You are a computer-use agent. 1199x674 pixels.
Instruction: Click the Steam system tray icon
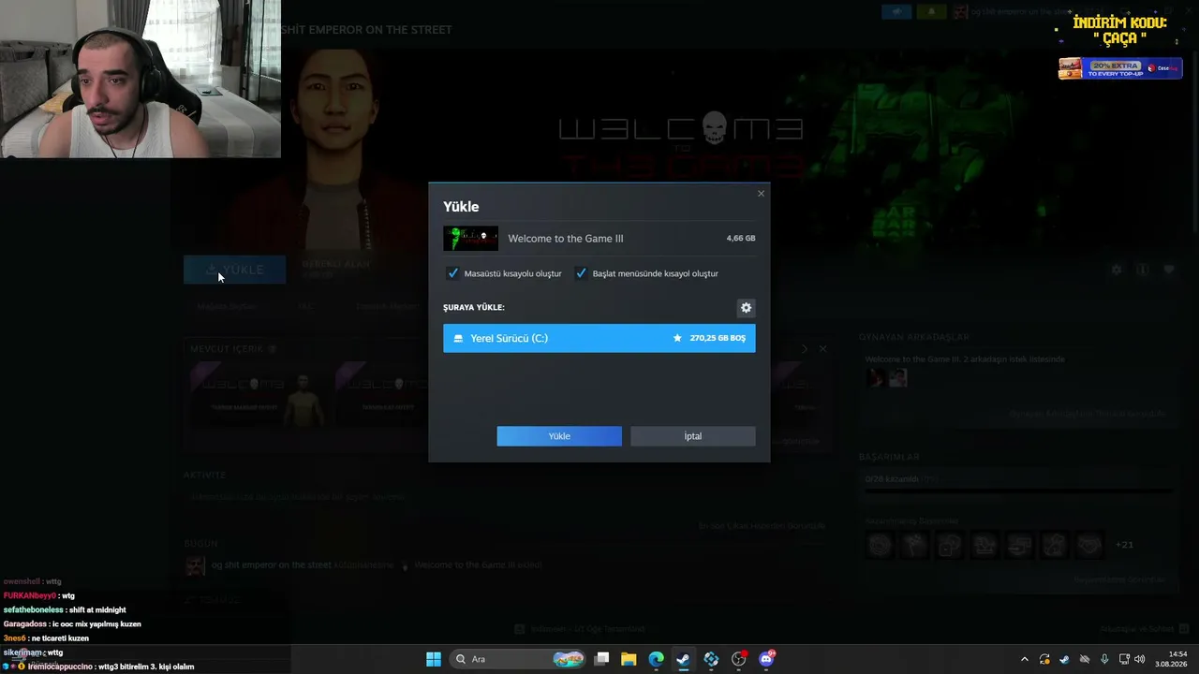[1064, 659]
